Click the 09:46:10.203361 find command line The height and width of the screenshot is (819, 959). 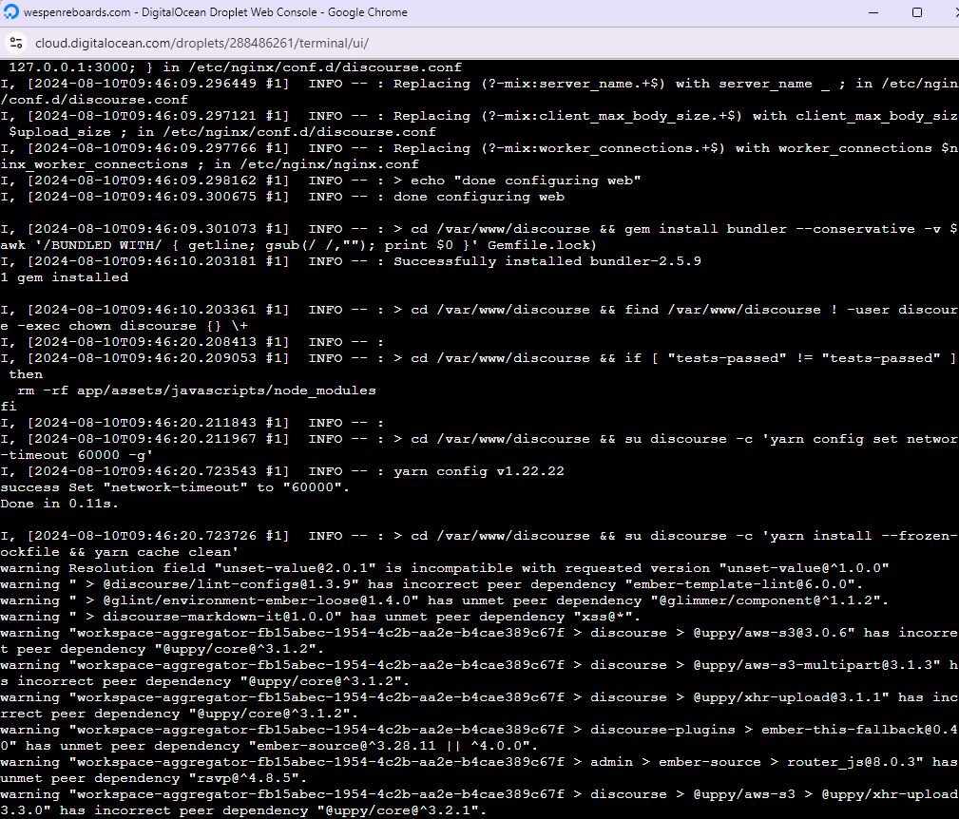tap(479, 310)
